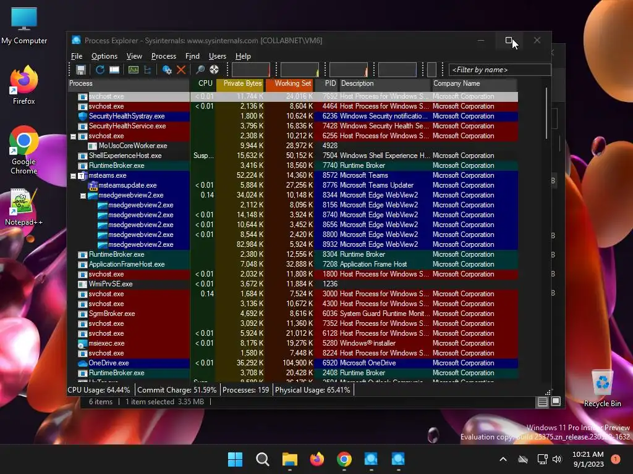Click the Windows Start button on taskbar
The width and height of the screenshot is (633, 474).
coord(235,459)
